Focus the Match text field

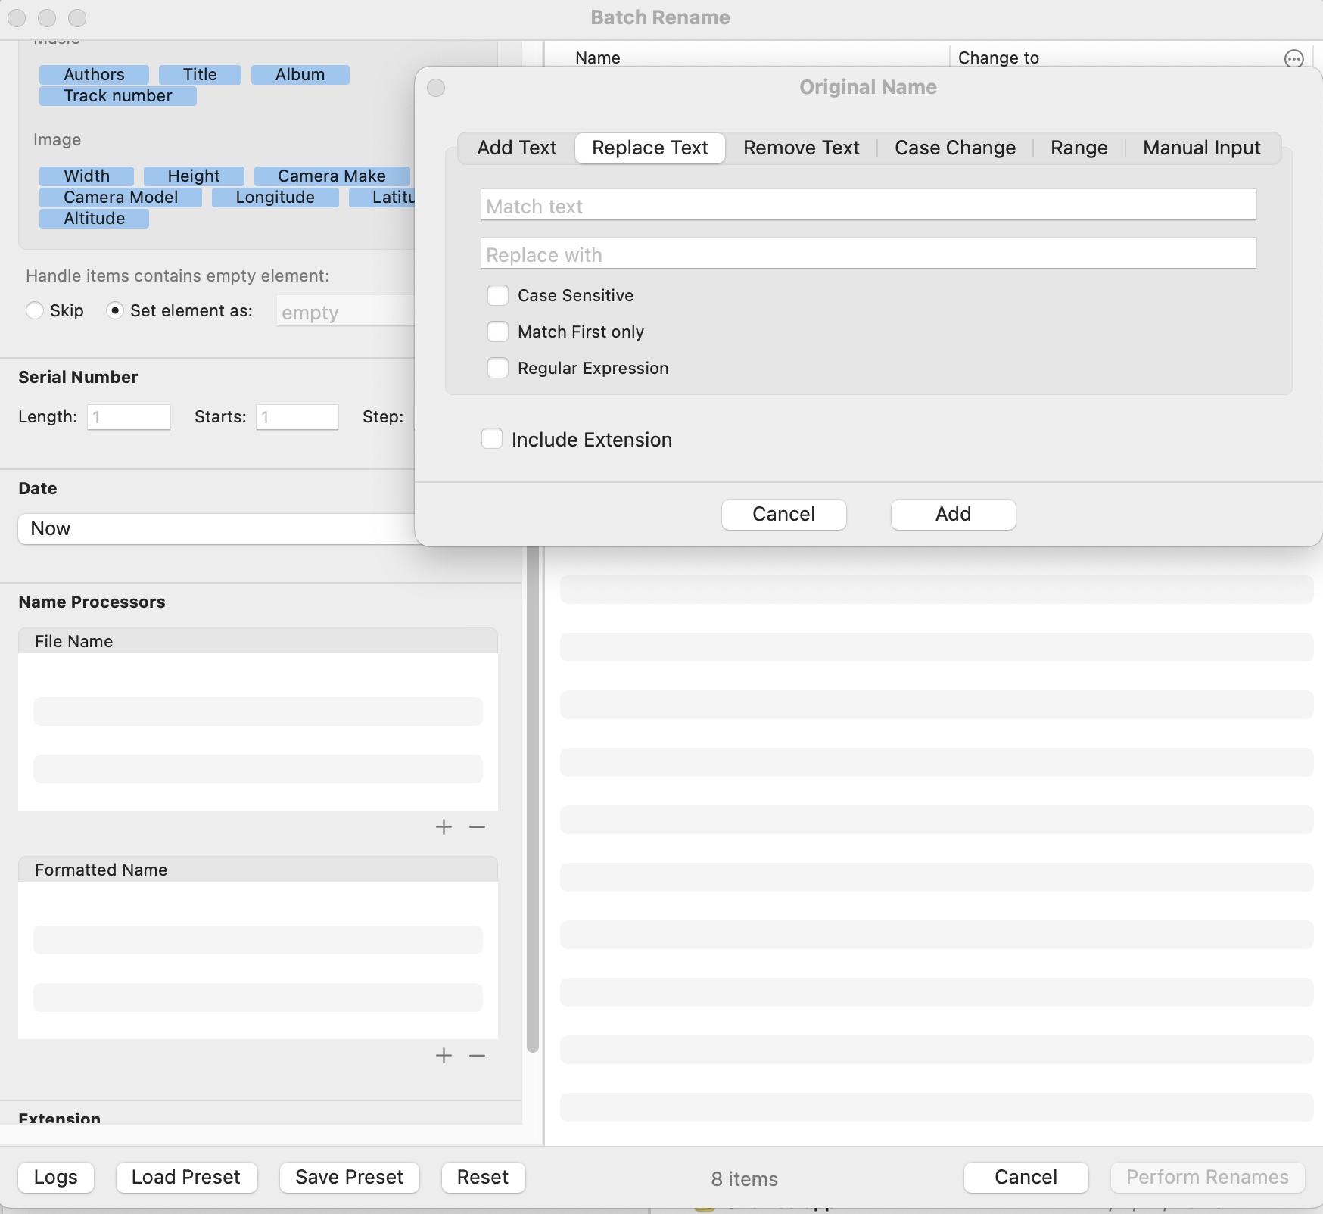[x=869, y=205]
